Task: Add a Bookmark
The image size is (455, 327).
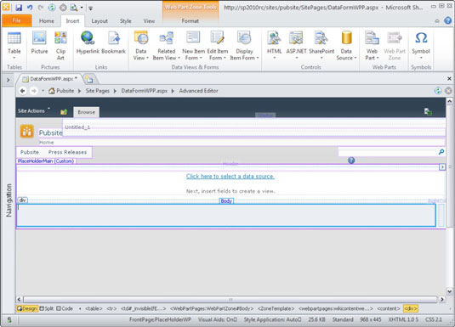Action: 113,42
